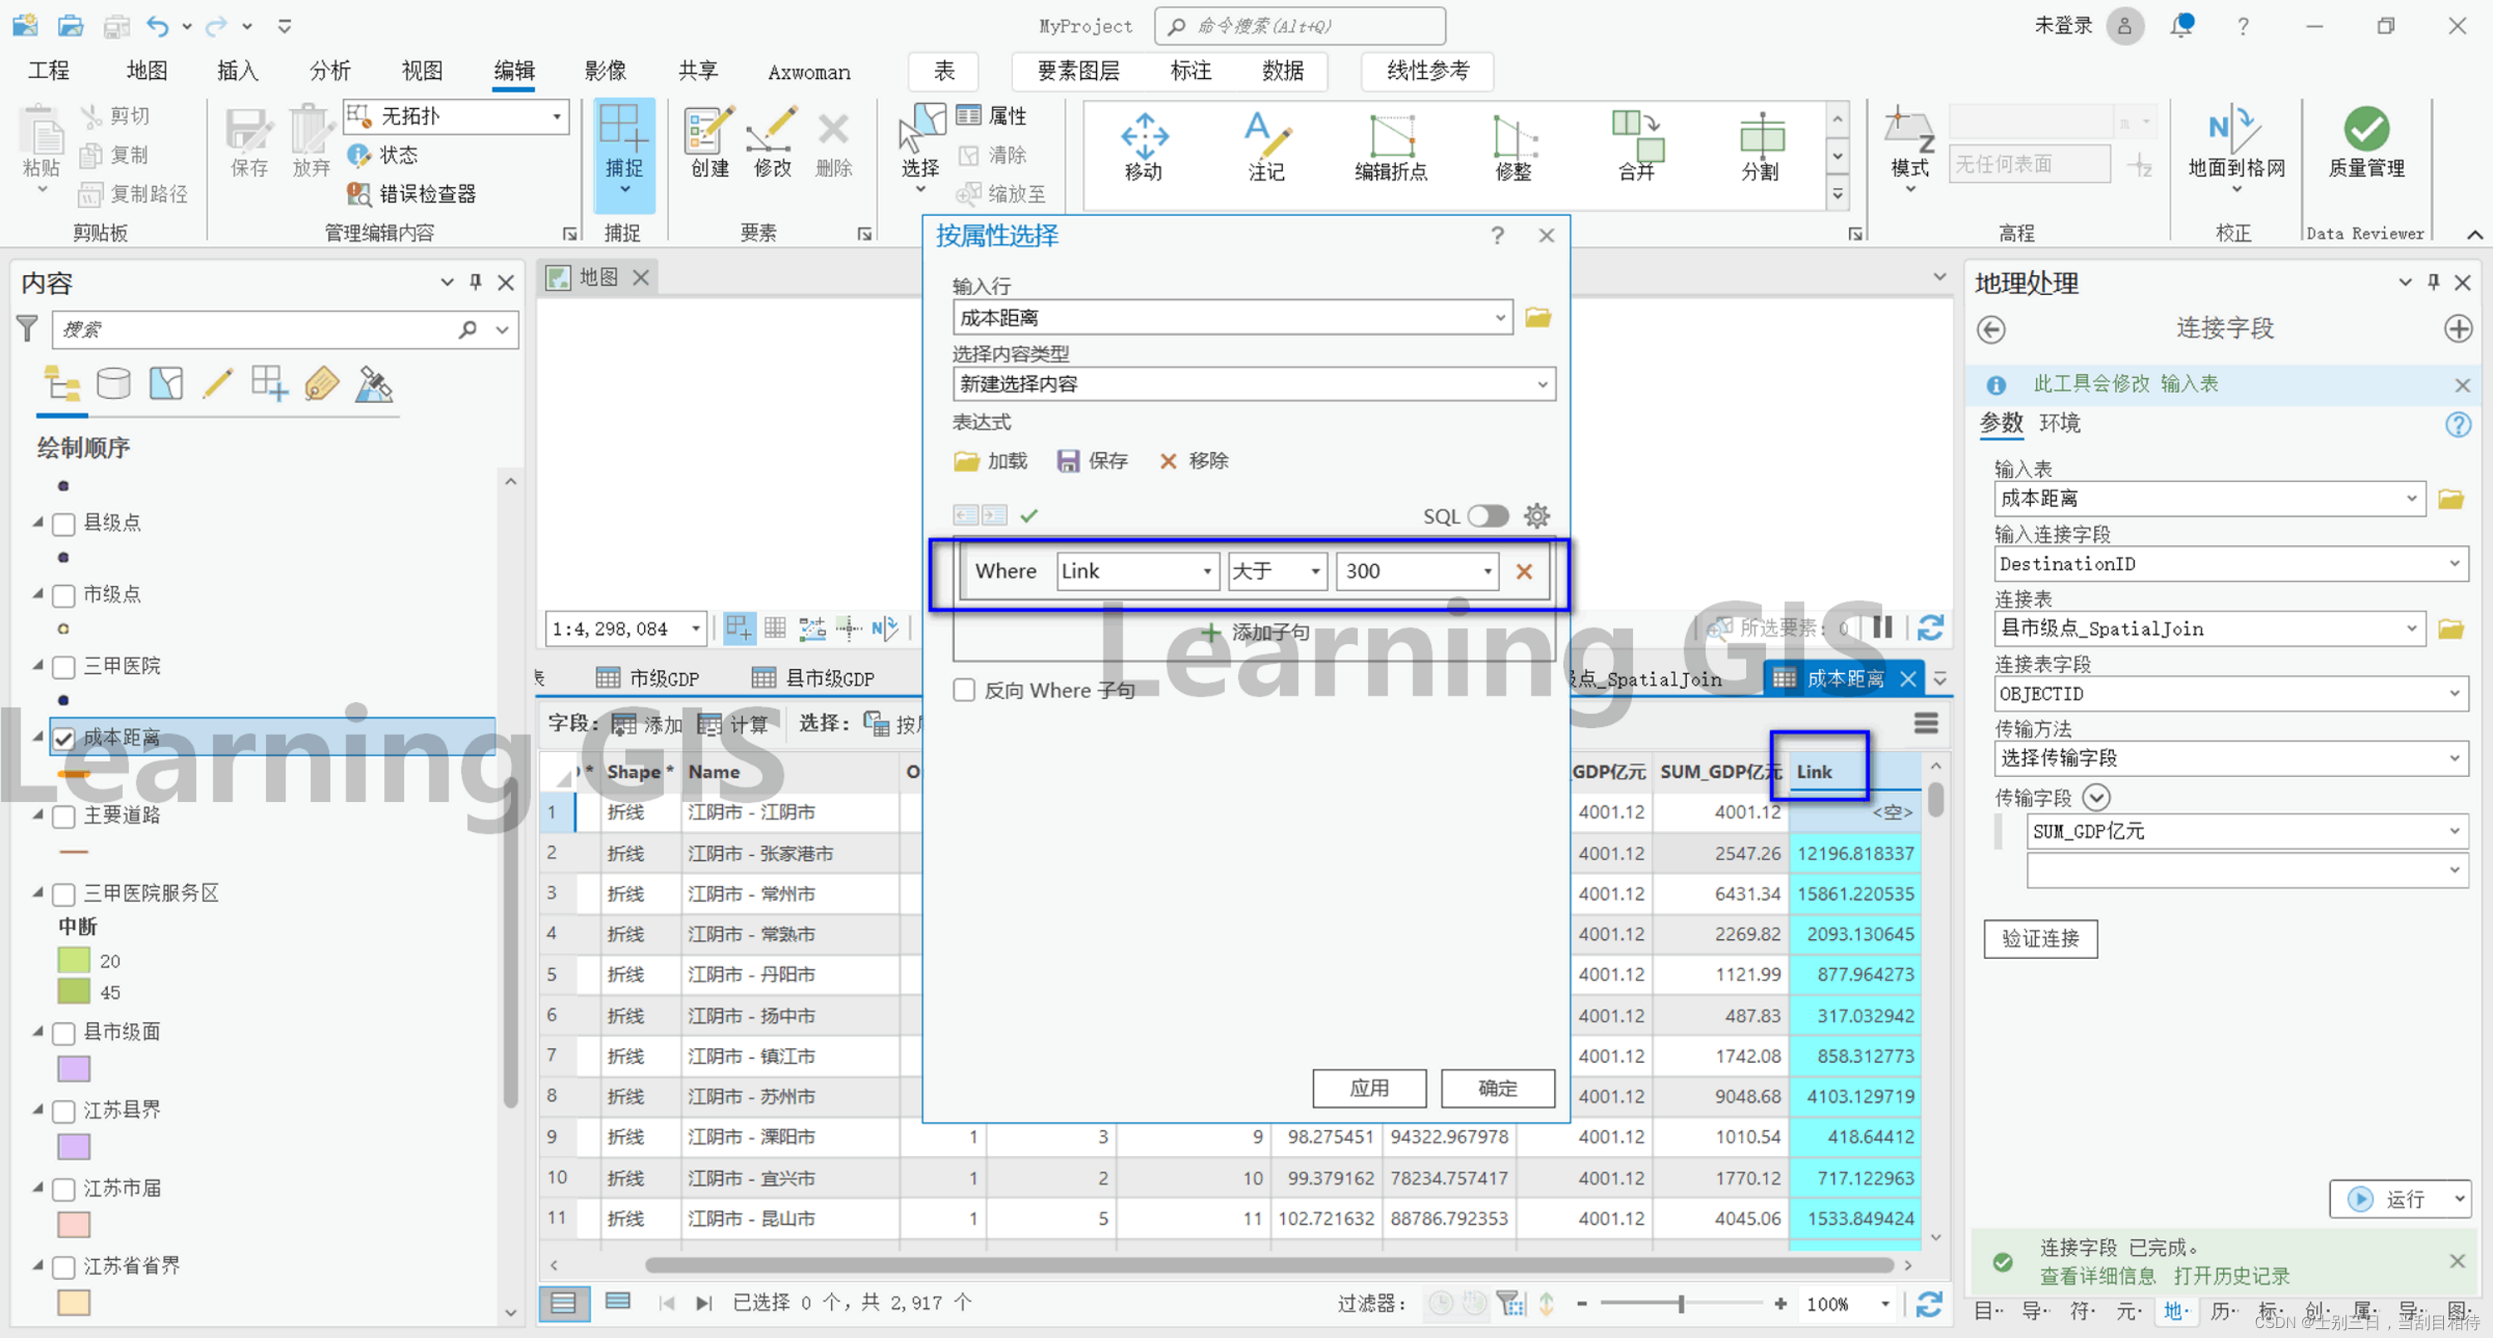This screenshot has height=1338, width=2493.
Task: Click the 应用 (Apply) button
Action: point(1369,1088)
